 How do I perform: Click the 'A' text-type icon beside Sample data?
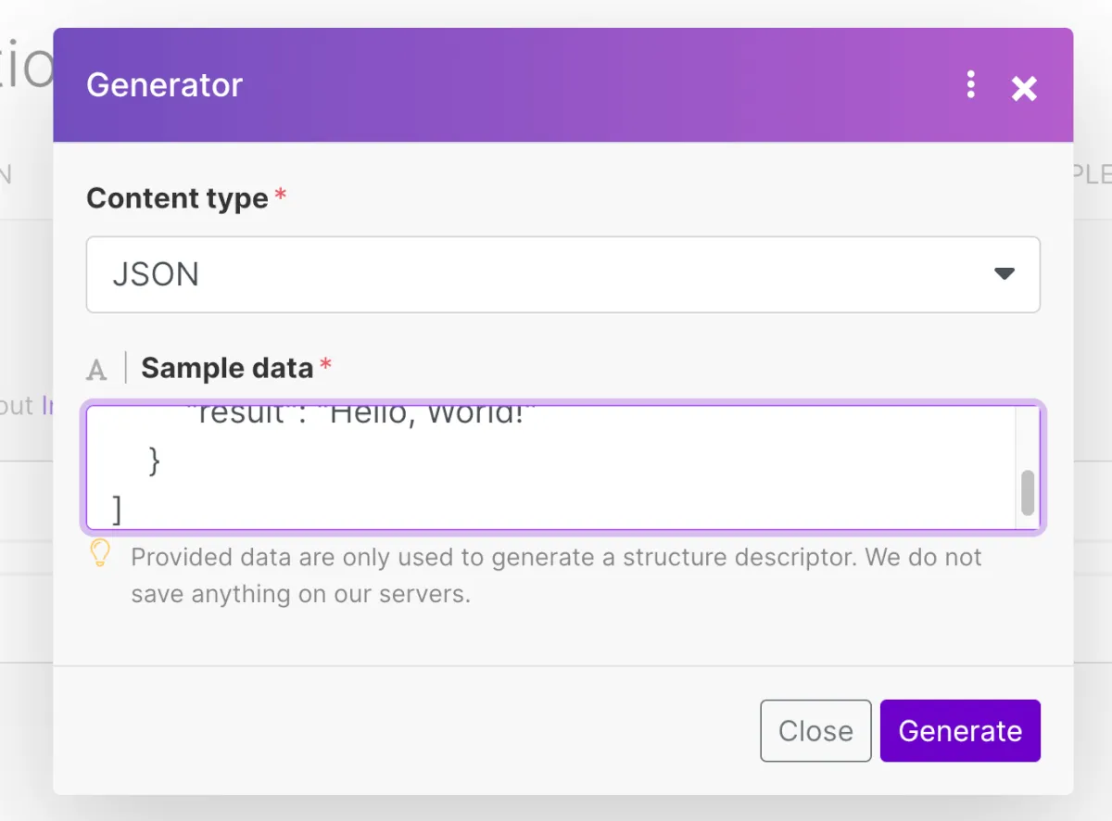click(96, 370)
